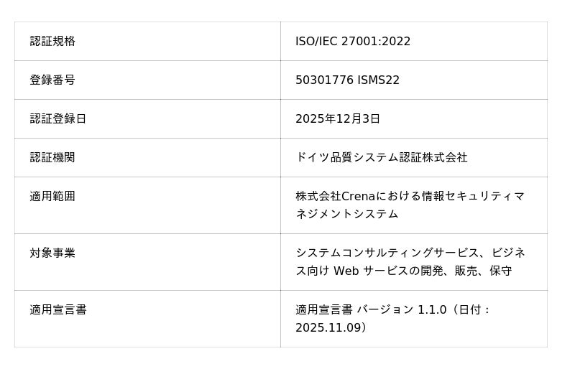Select the registration number 50301776
Viewport: 575px width, 369px height.
[x=324, y=80]
